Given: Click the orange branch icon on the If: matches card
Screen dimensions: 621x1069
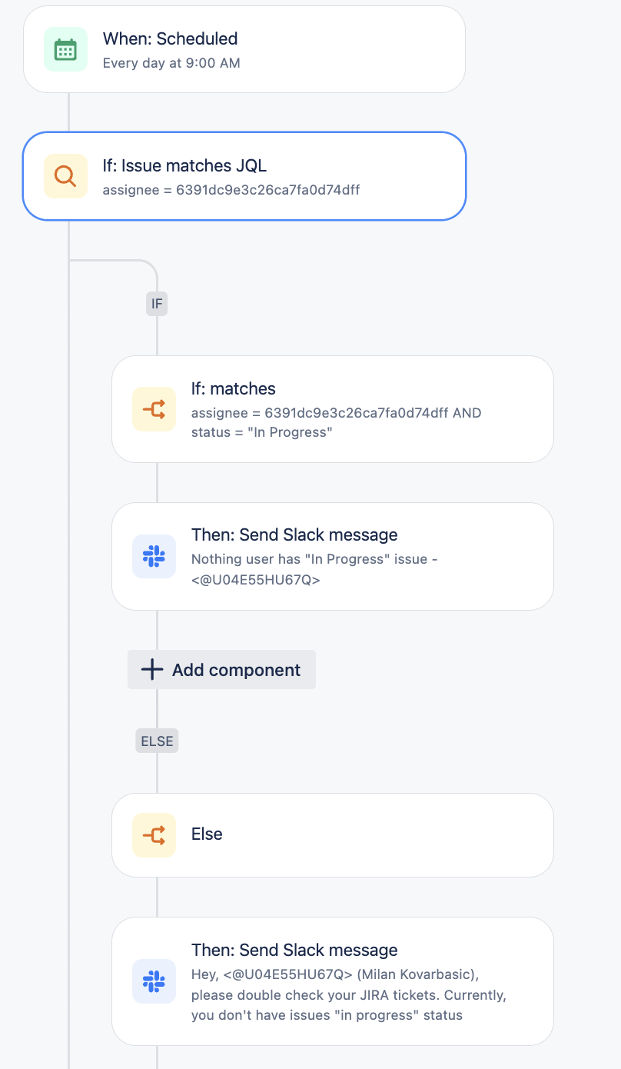Looking at the screenshot, I should click(x=154, y=408).
